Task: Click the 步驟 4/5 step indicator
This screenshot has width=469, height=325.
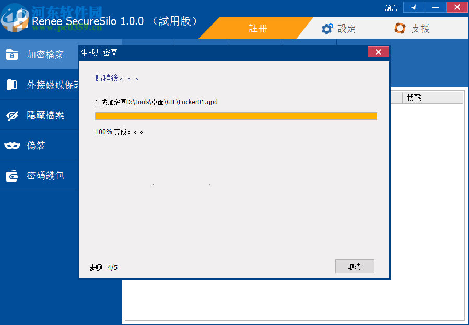Action: click(105, 267)
